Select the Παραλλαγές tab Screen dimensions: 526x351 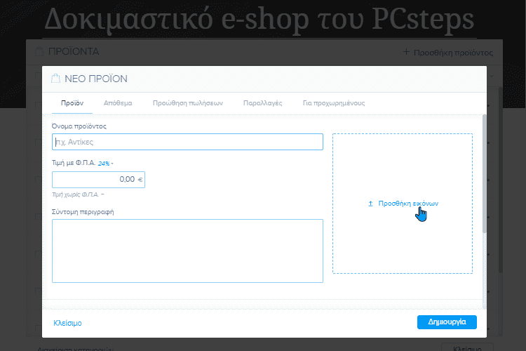pos(263,103)
